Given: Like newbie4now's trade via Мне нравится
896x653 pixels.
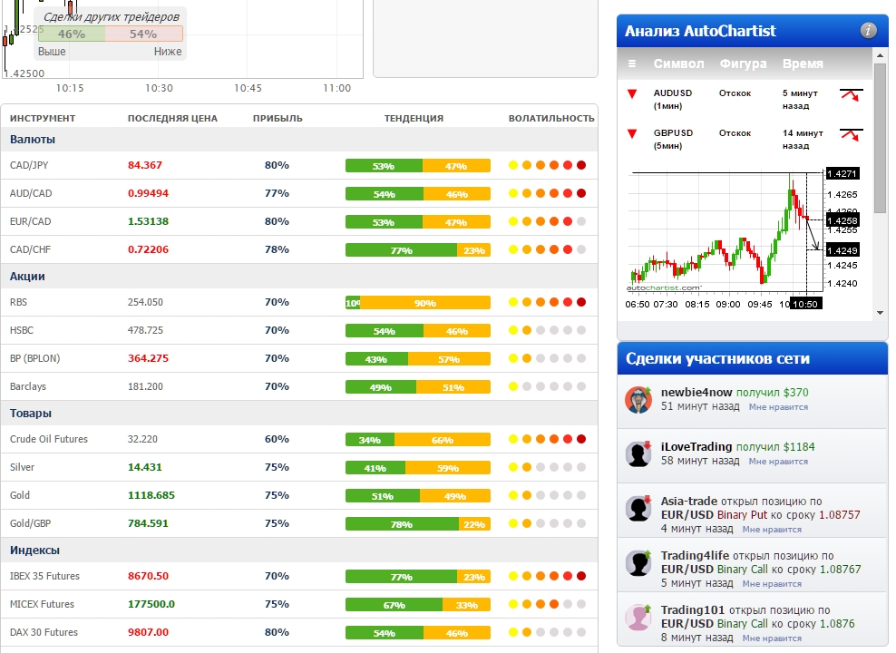Looking at the screenshot, I should 778,407.
